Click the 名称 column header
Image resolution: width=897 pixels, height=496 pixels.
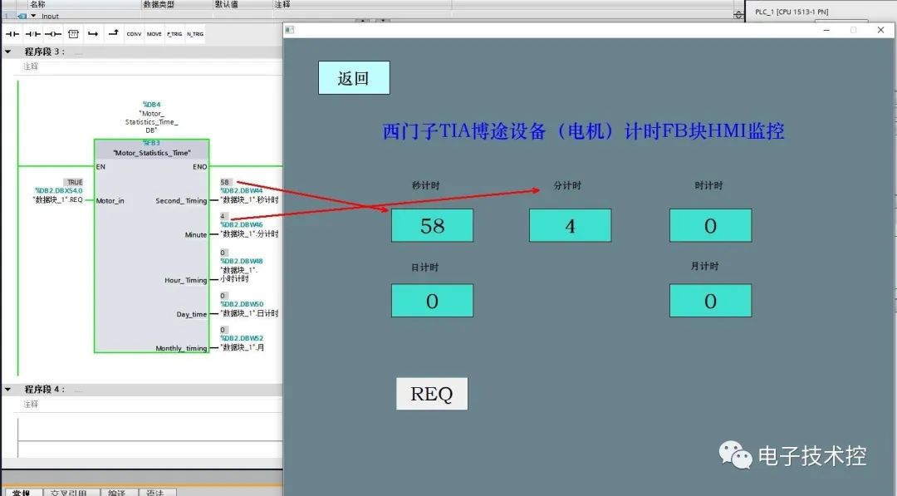click(37, 4)
